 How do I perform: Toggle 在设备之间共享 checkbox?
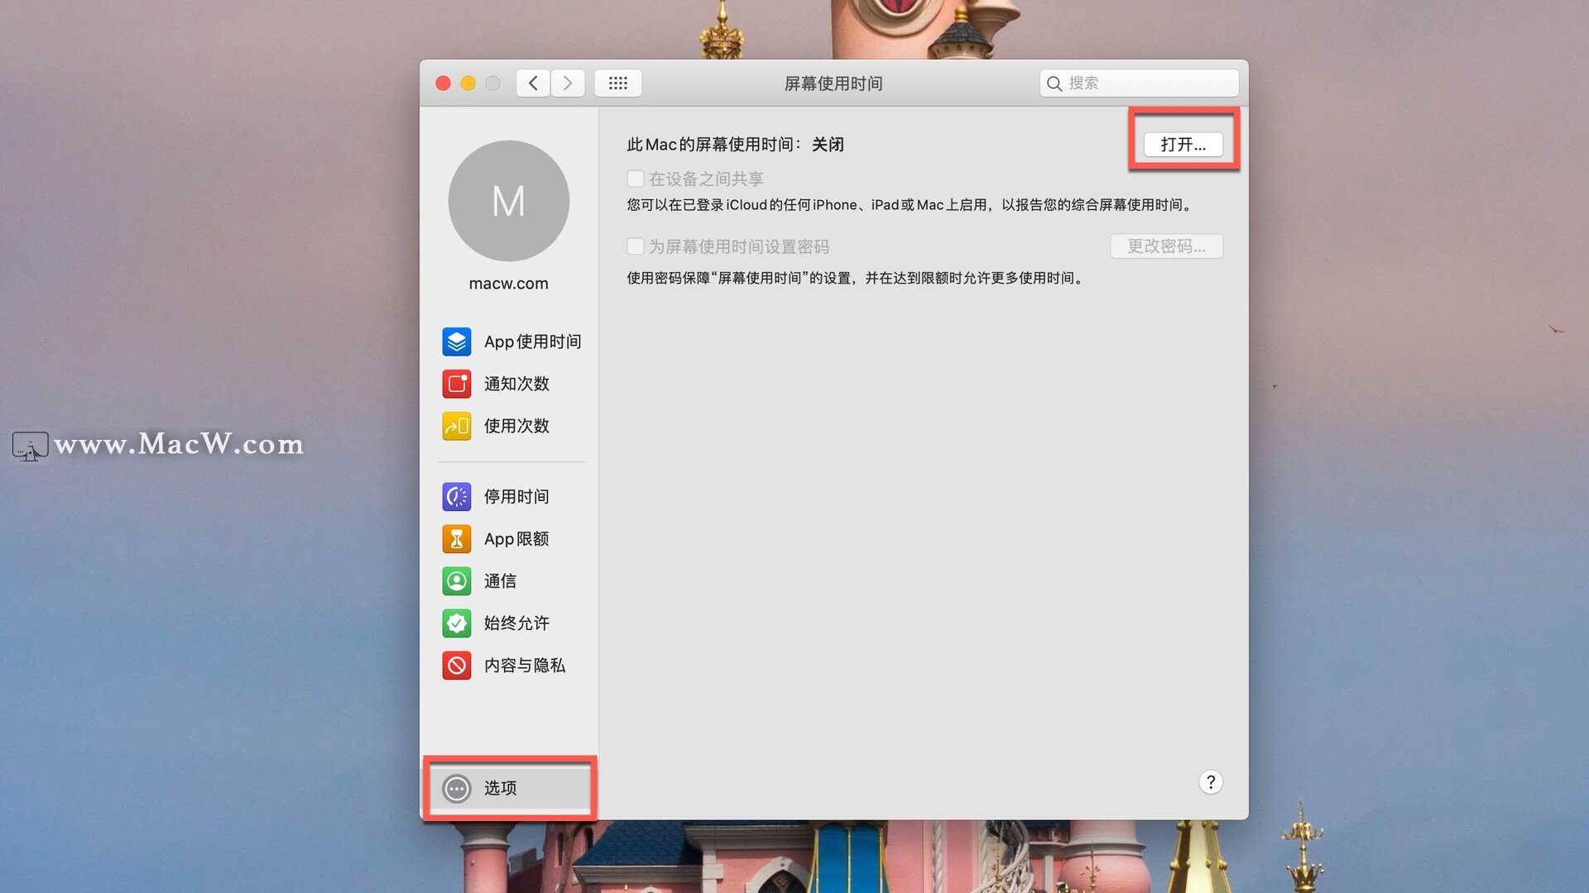coord(636,179)
